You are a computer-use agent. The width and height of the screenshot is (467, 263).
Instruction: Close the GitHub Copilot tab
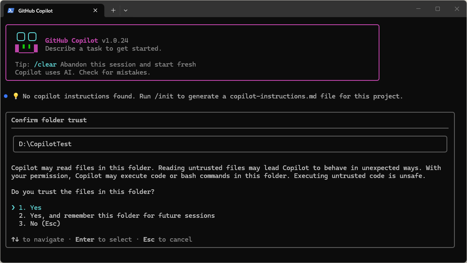[95, 10]
